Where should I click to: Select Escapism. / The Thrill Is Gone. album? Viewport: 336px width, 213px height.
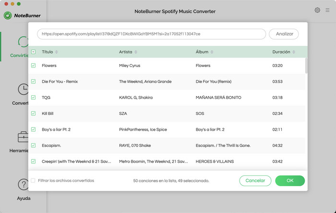pos(223,146)
